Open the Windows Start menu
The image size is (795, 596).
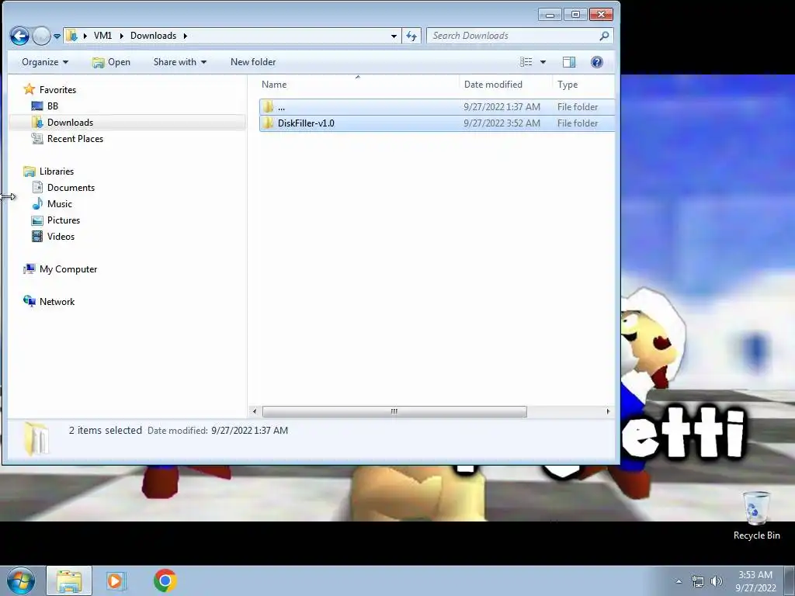pyautogui.click(x=21, y=580)
